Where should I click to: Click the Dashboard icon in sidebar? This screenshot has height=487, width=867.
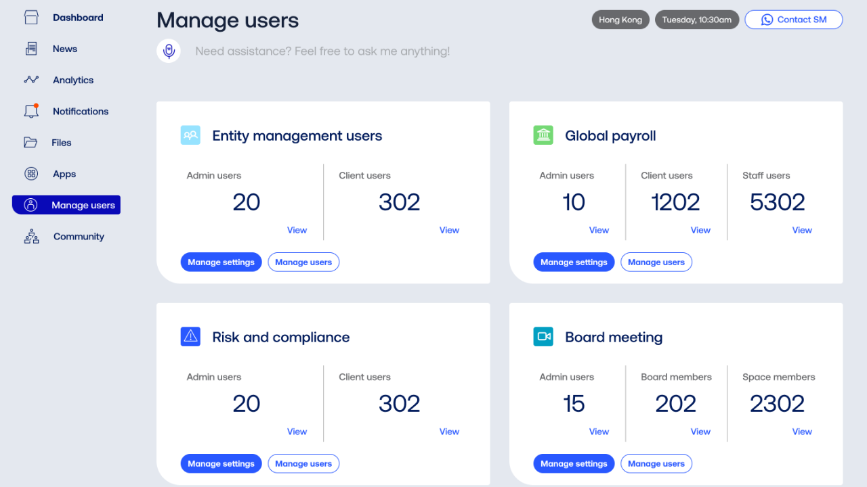click(x=31, y=18)
